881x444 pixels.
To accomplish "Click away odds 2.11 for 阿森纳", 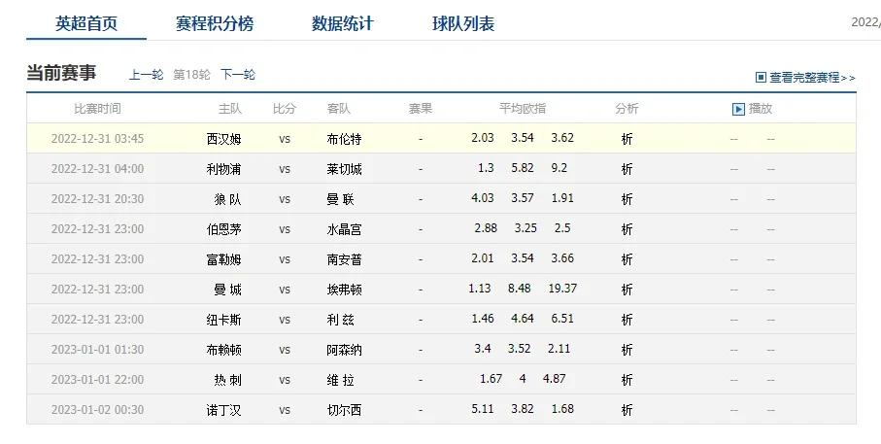I will [559, 349].
